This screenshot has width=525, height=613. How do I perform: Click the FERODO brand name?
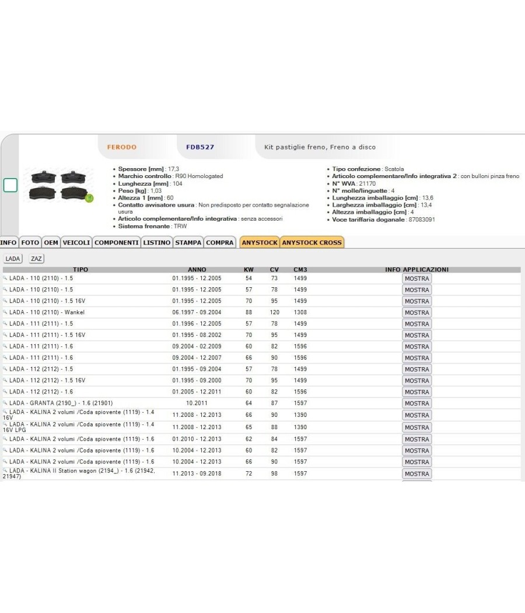tap(122, 147)
